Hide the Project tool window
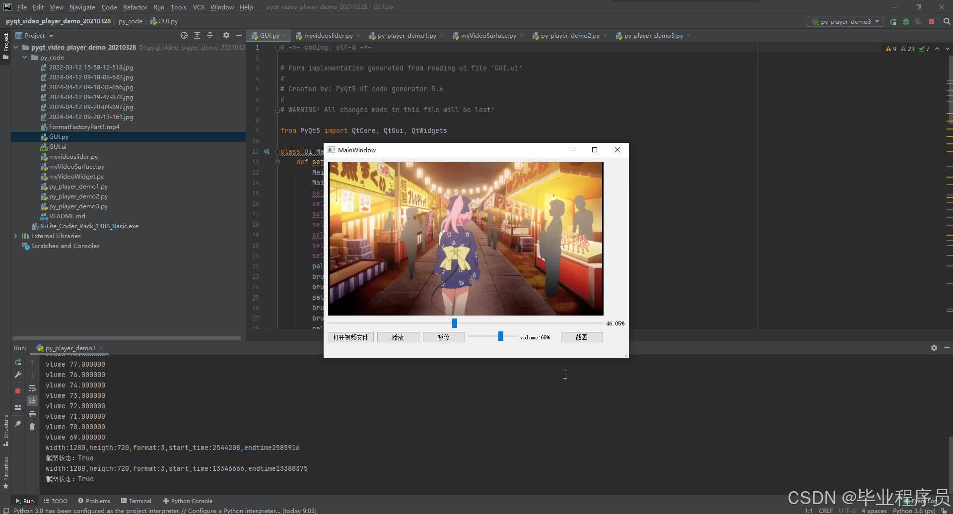The image size is (953, 514). [239, 35]
